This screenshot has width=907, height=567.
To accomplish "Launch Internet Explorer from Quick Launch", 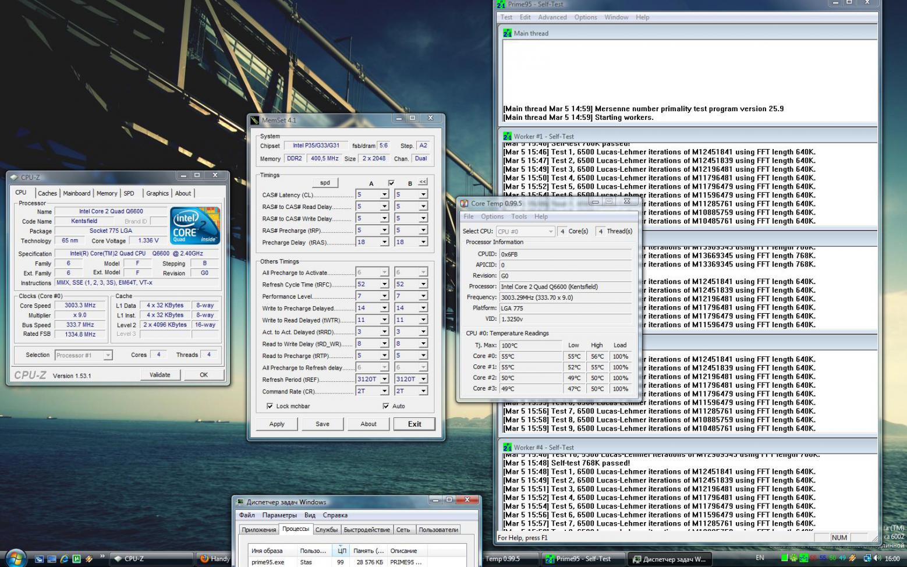I will (64, 559).
